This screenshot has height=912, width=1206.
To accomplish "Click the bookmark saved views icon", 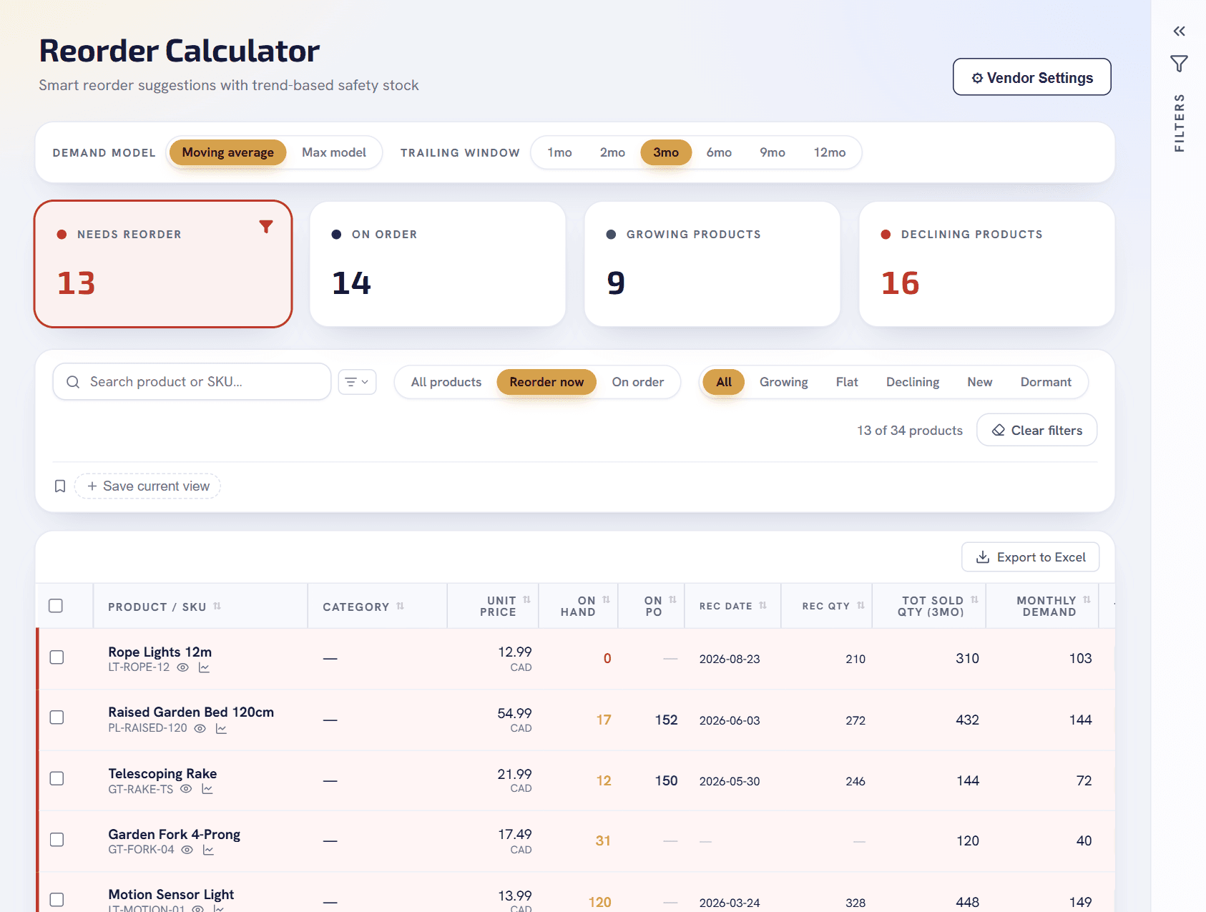I will point(60,486).
